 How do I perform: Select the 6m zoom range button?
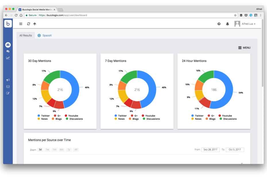pyautogui.click(x=61, y=150)
